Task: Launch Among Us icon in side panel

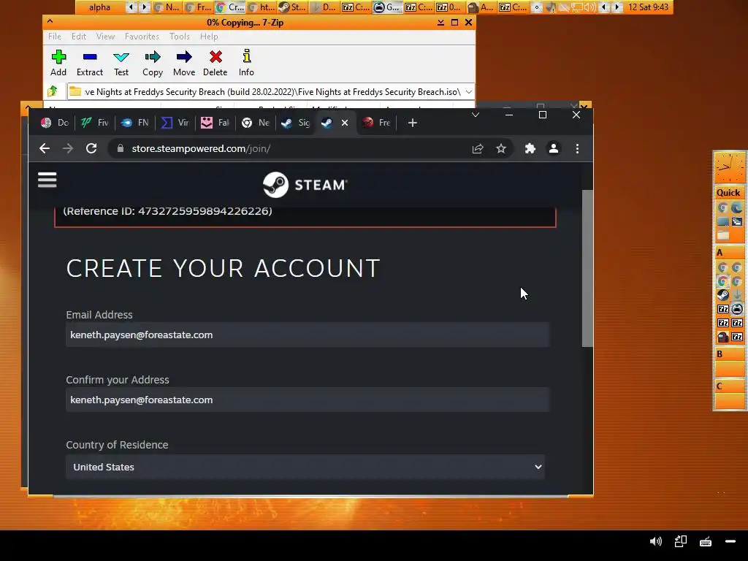Action: point(722,337)
